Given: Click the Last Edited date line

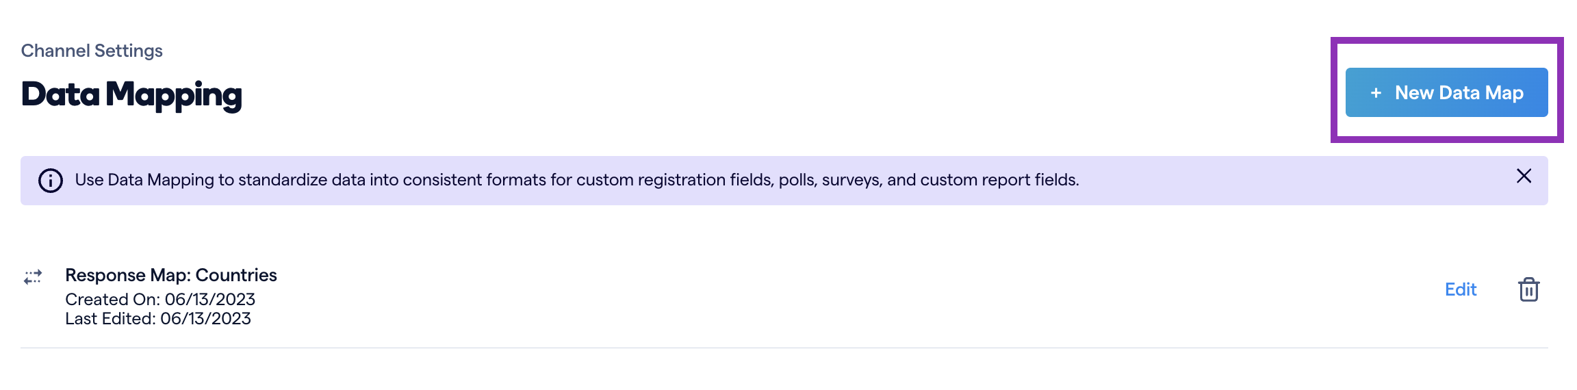Looking at the screenshot, I should 158,318.
